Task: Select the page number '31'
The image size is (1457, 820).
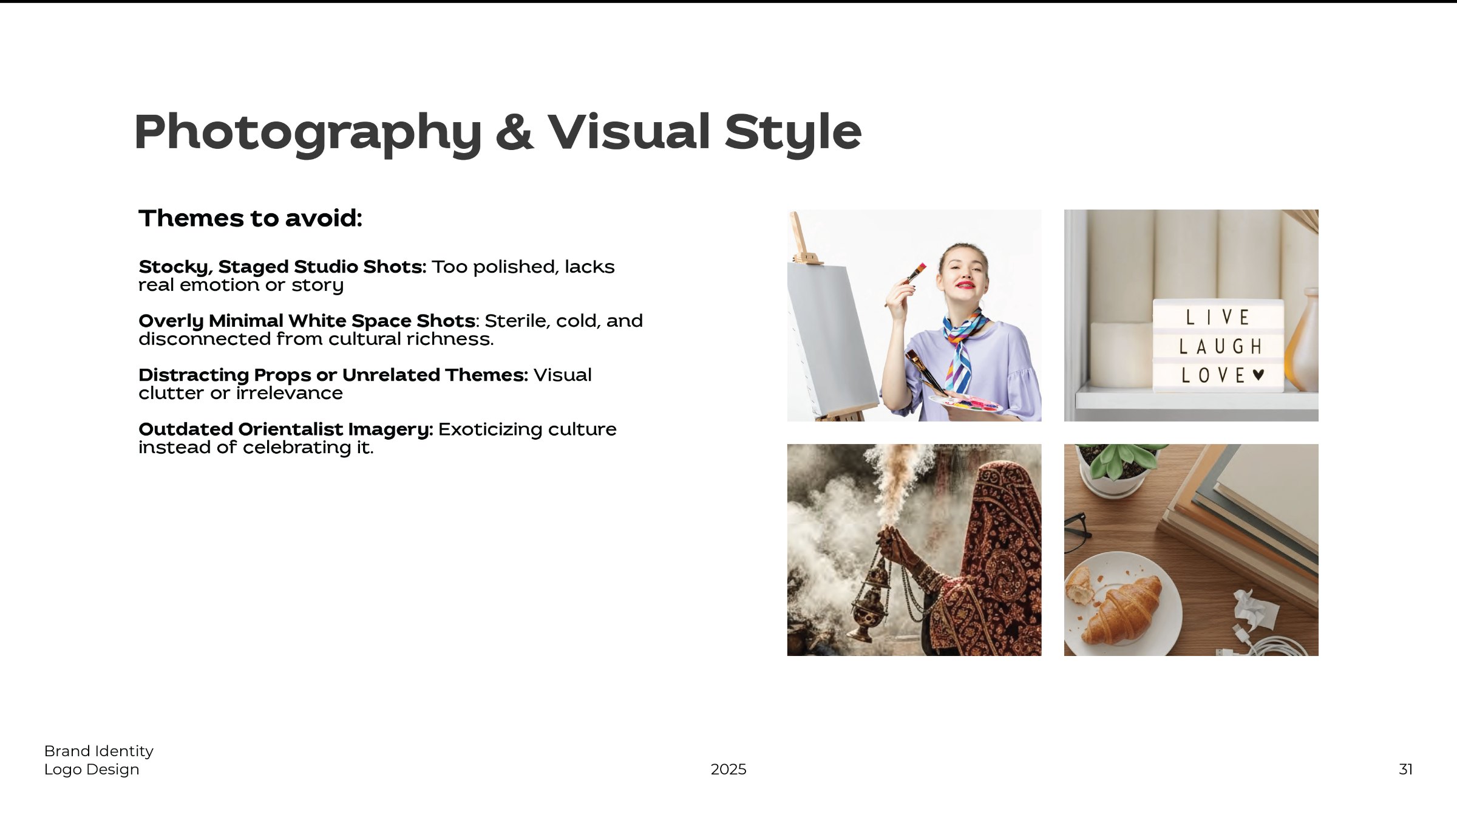Action: pyautogui.click(x=1406, y=770)
